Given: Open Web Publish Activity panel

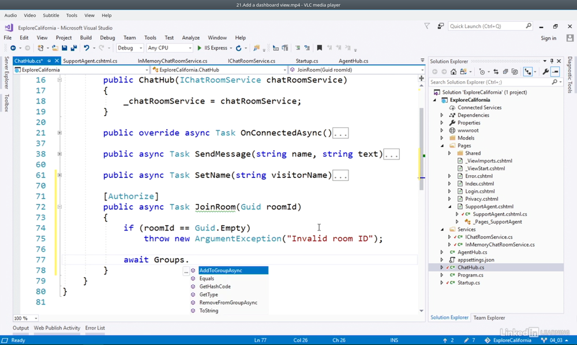Looking at the screenshot, I should coord(57,328).
